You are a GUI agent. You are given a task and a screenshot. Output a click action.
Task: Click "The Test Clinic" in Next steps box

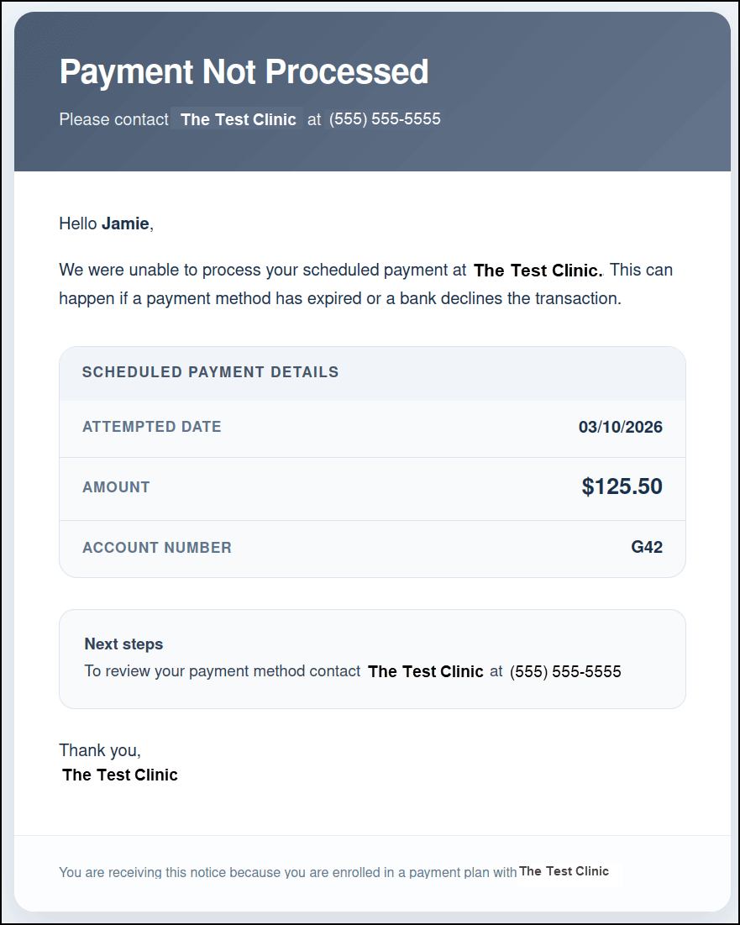426,671
